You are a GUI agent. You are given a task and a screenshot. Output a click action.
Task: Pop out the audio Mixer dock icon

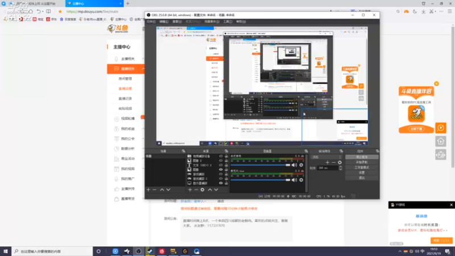(306, 151)
